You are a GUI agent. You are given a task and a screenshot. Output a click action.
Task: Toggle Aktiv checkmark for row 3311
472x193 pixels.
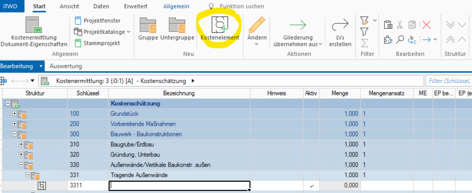click(312, 186)
